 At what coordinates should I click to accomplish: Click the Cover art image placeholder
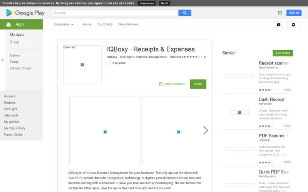82,65
